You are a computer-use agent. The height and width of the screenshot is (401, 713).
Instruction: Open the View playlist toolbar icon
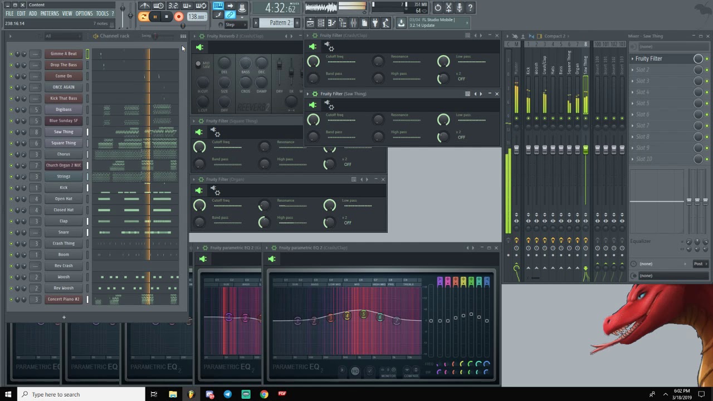(310, 23)
